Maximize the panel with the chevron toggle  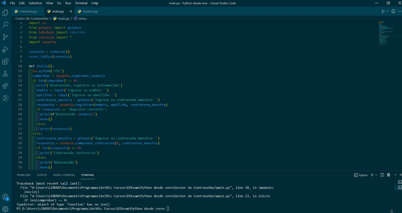[x=395, y=175]
